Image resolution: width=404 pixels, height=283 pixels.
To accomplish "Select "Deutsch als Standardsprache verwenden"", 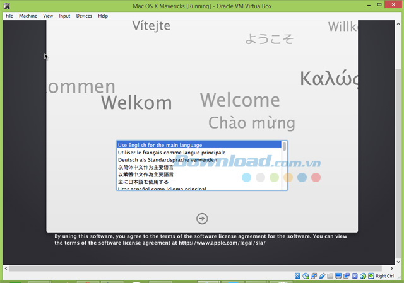I will coord(199,159).
